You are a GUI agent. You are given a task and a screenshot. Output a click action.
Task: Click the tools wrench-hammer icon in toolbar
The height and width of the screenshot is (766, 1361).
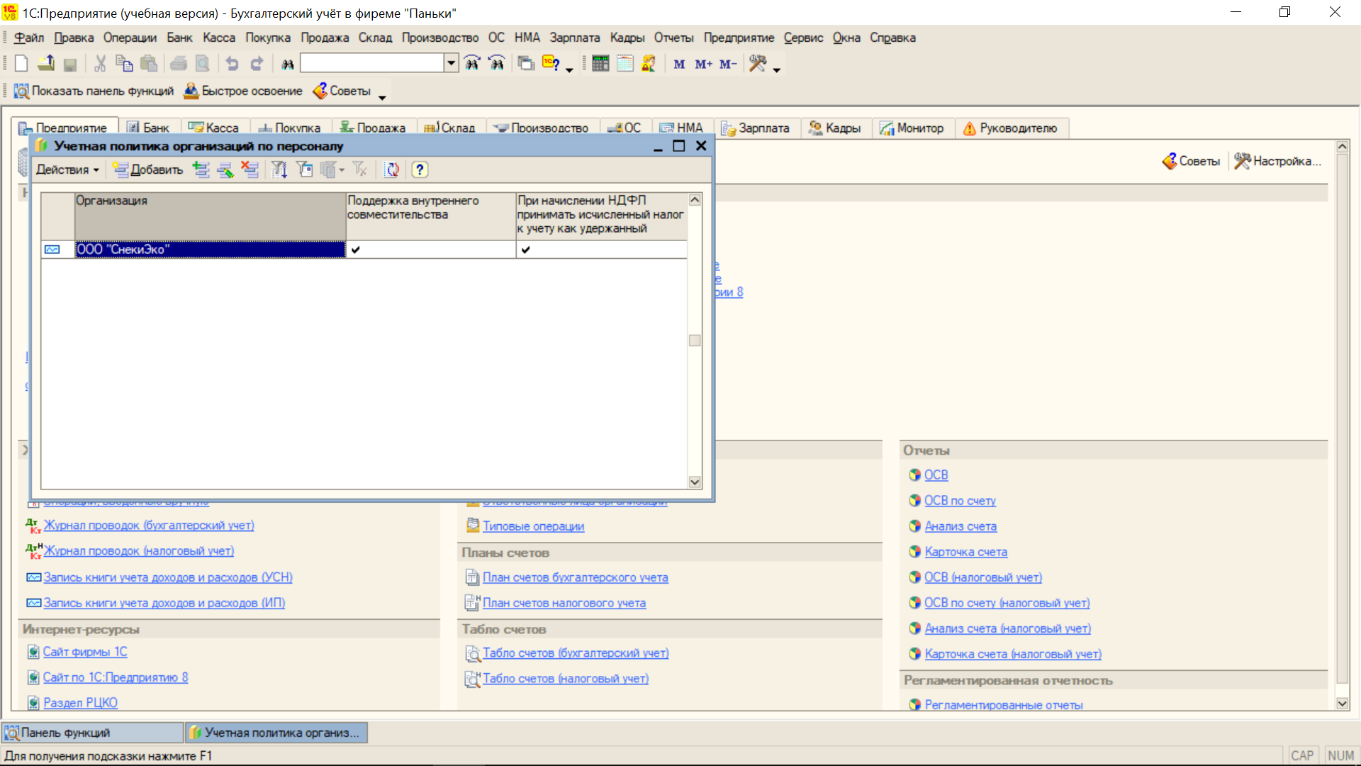pos(758,64)
